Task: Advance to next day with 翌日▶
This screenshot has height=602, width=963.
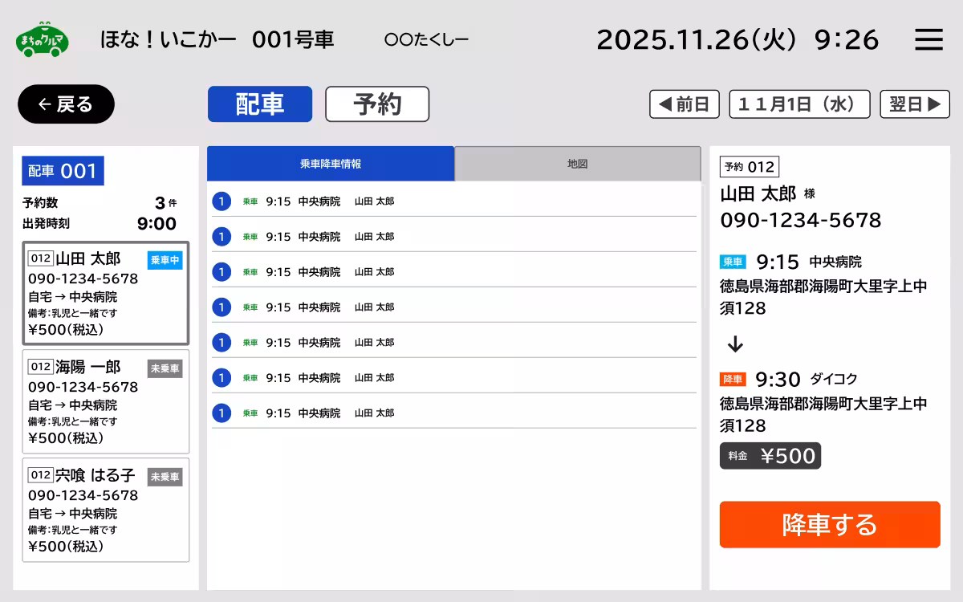Action: [x=915, y=104]
